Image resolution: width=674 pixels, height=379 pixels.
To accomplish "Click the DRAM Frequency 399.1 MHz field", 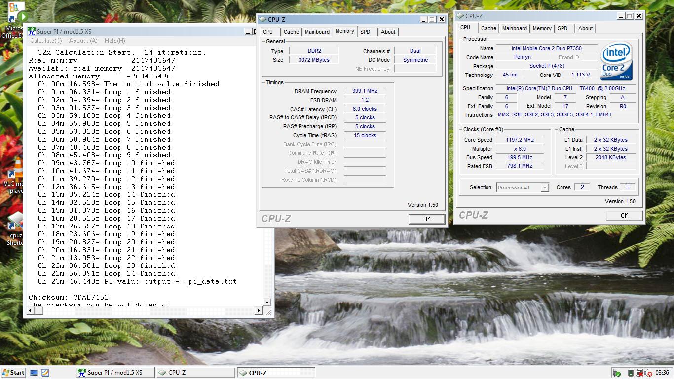I will tap(365, 91).
